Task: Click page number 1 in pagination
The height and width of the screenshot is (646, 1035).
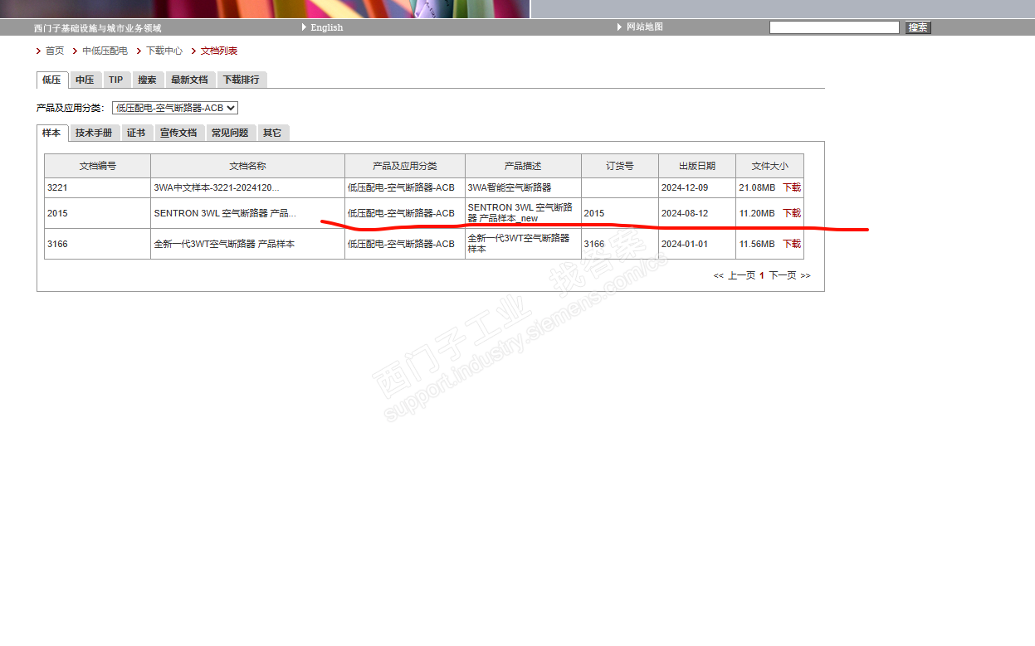Action: 762,275
